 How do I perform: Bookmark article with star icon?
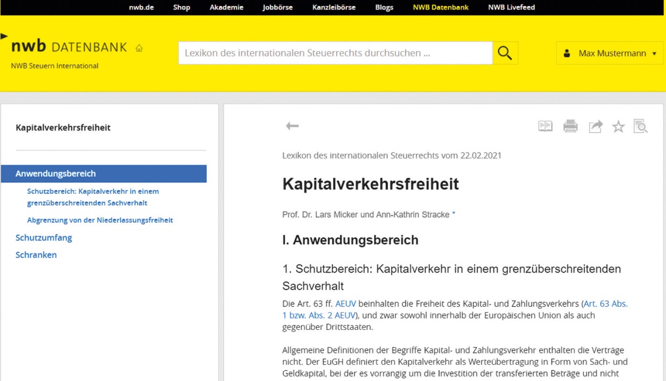(618, 127)
